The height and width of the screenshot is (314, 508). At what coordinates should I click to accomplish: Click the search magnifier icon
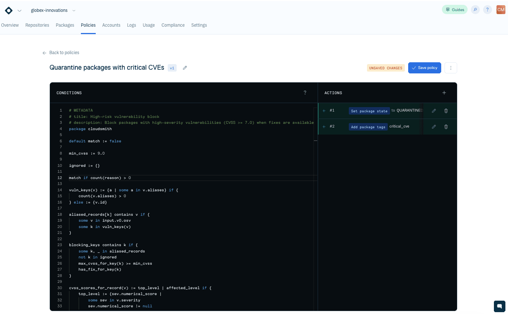click(x=475, y=10)
